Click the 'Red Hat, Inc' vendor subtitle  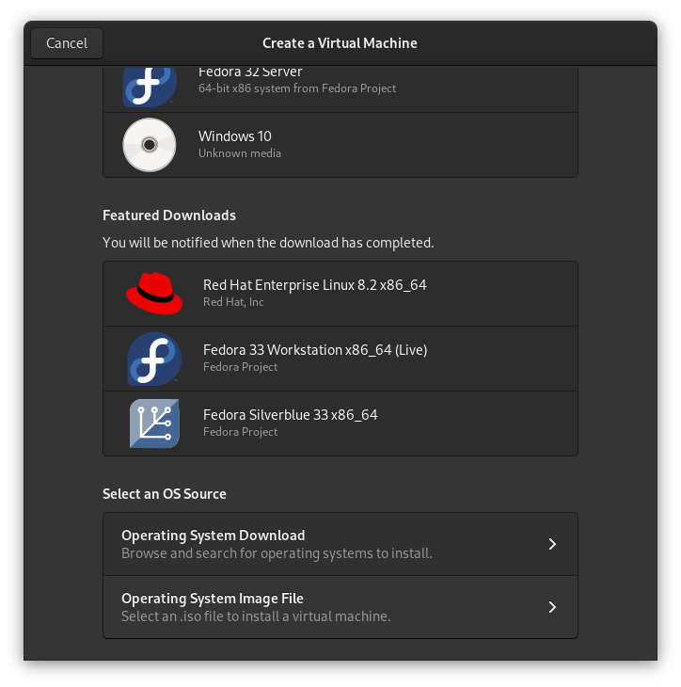[233, 302]
